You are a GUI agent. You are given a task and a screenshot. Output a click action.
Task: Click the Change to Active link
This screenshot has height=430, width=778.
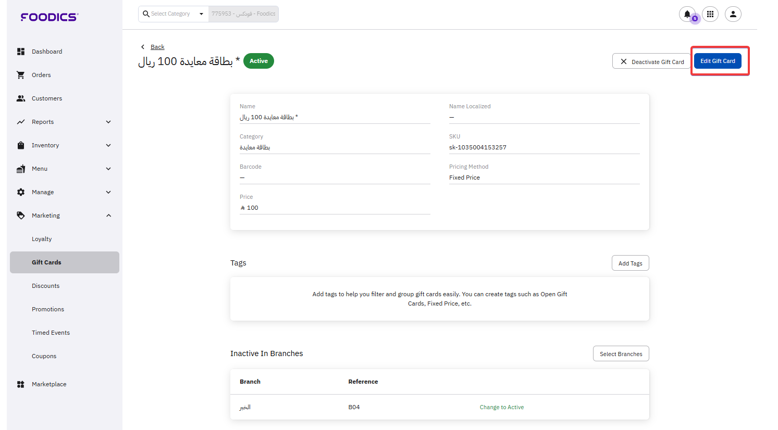click(x=502, y=407)
